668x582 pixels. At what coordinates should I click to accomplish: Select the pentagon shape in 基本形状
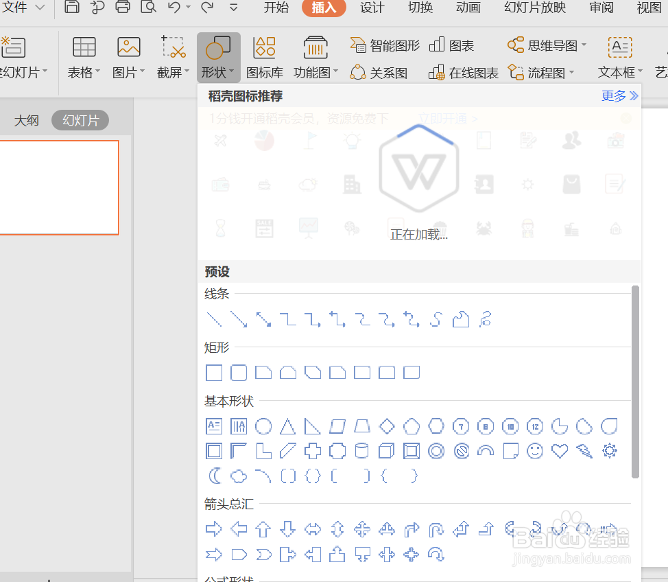pos(411,426)
